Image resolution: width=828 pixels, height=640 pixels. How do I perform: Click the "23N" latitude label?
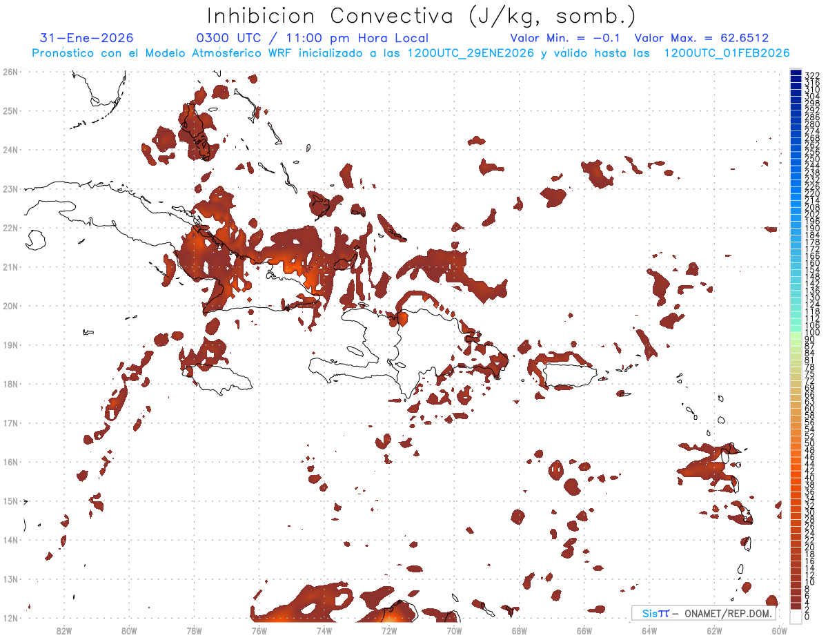[10, 188]
